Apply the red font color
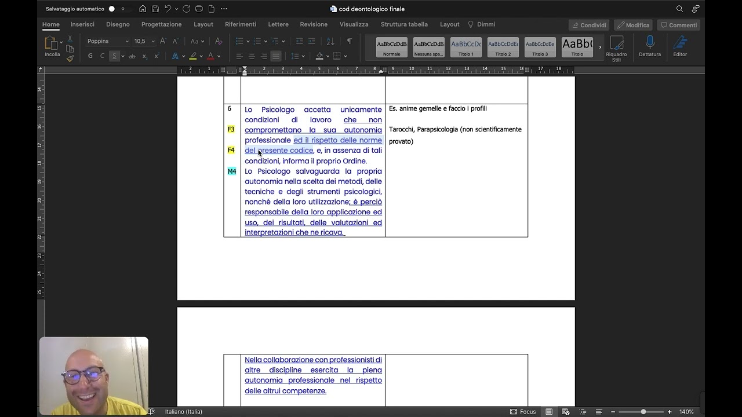This screenshot has height=417, width=742. pos(210,56)
